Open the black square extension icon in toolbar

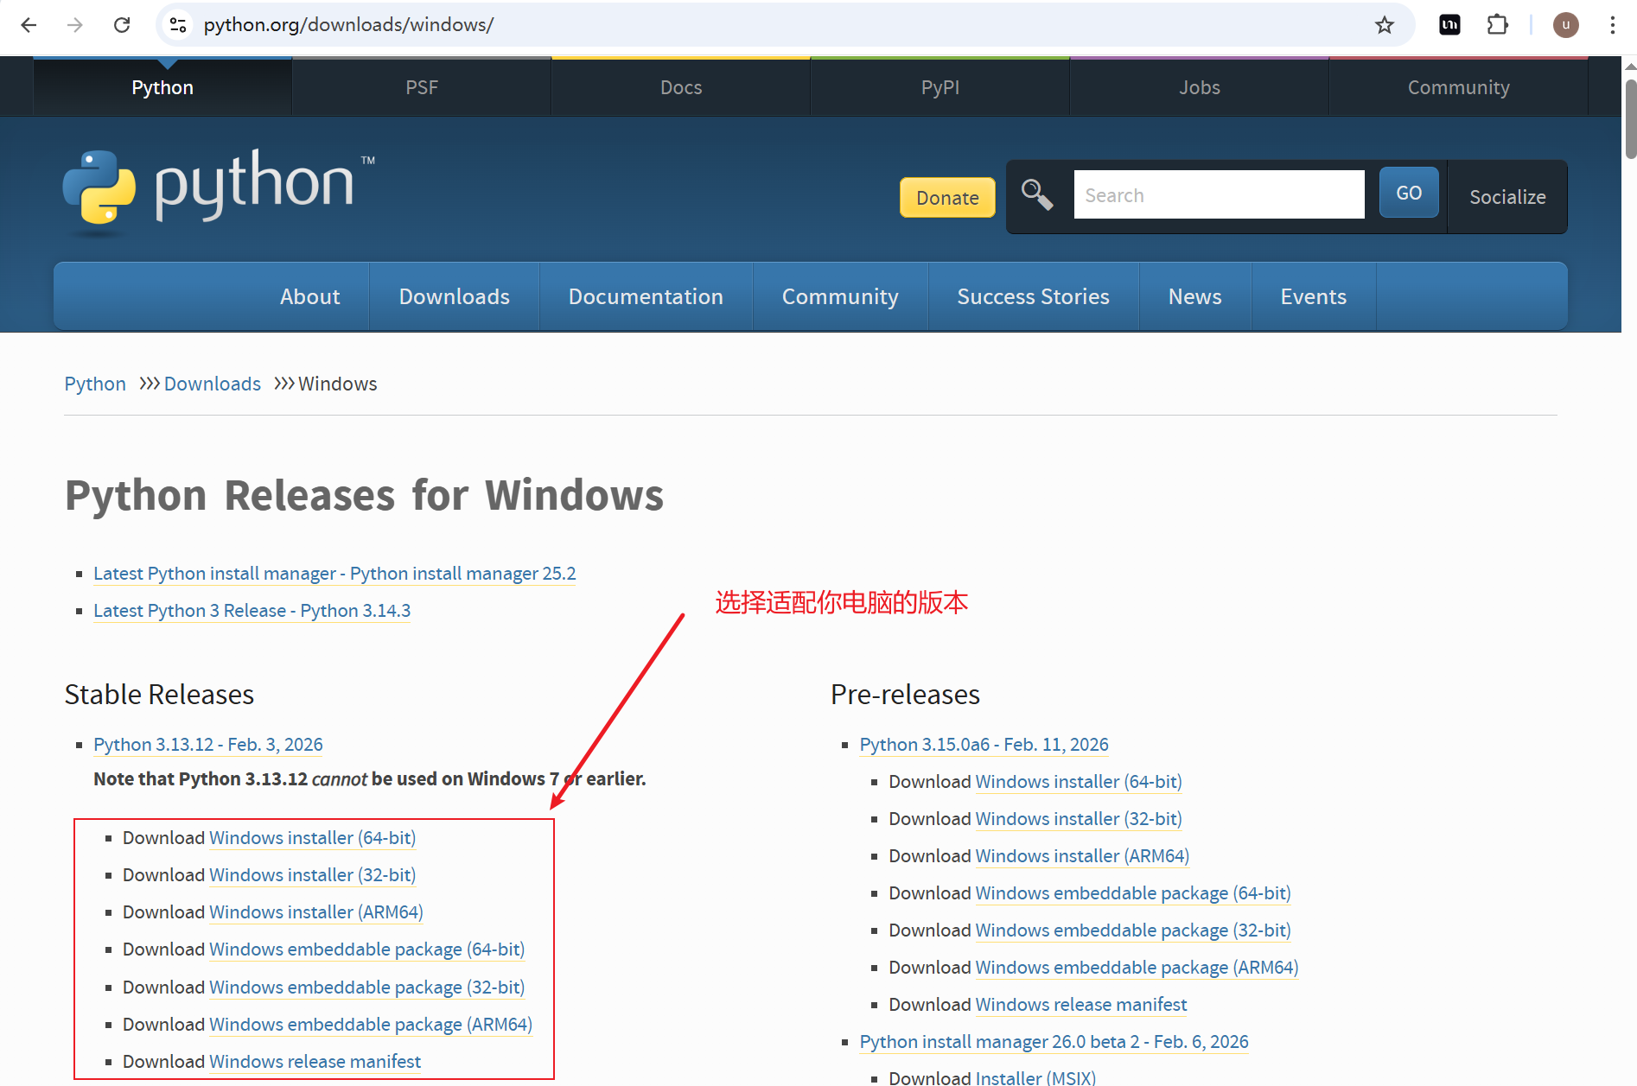click(1449, 25)
